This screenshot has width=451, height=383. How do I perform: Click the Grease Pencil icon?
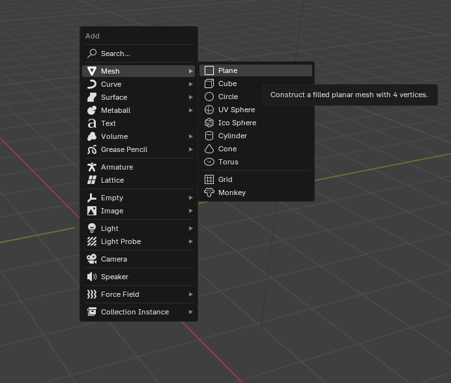(92, 149)
